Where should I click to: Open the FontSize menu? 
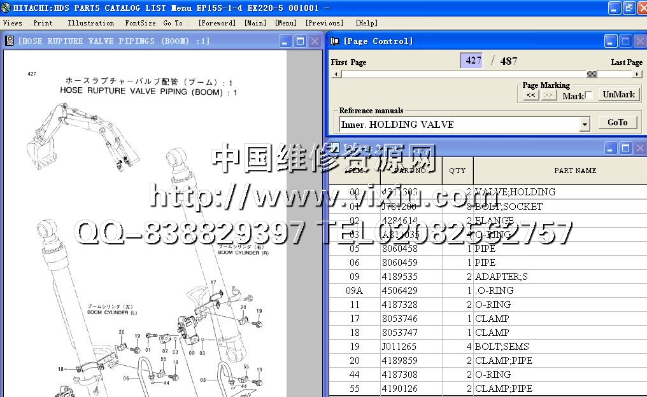140,23
